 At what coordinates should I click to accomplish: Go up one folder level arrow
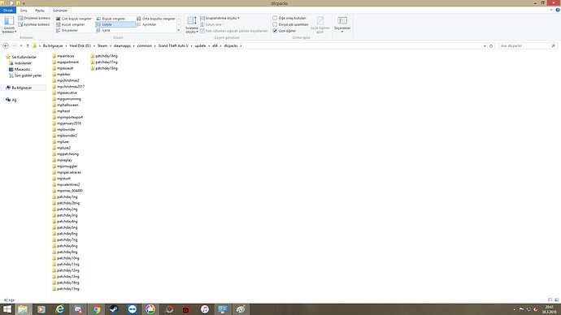[28, 45]
